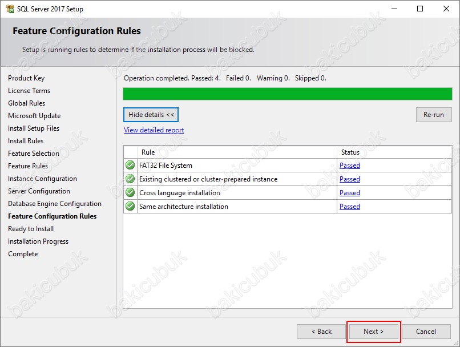Select License Terms step in sidebar

pos(29,91)
